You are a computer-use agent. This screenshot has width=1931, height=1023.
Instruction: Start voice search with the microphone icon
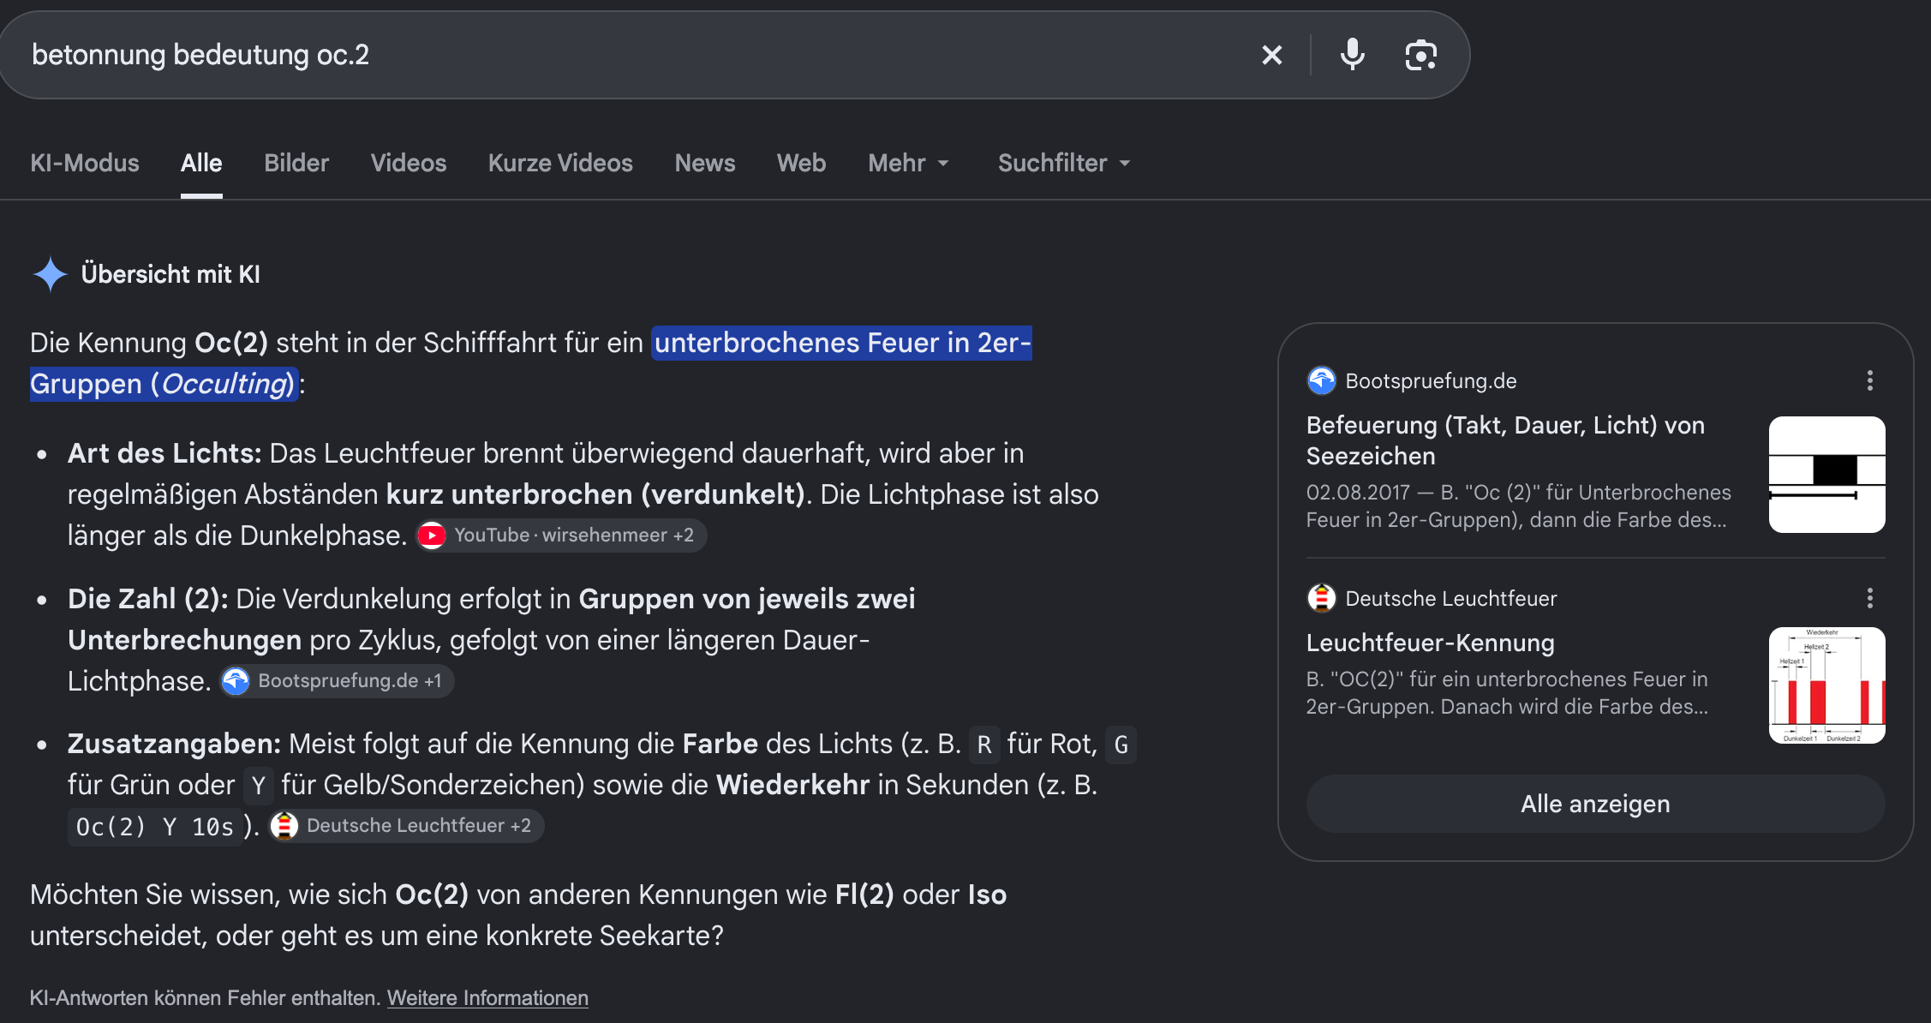coord(1353,55)
